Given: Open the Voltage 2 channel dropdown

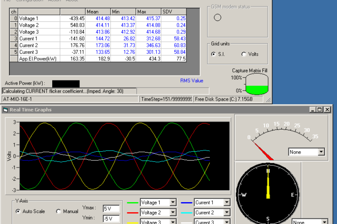Looking at the screenshot, I should point(172,213).
